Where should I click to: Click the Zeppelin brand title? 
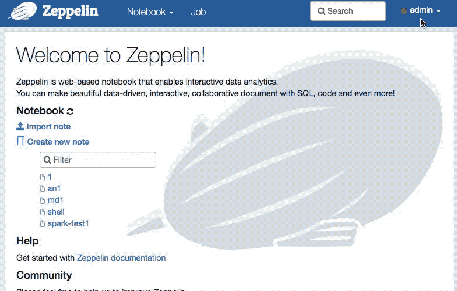[x=70, y=12]
